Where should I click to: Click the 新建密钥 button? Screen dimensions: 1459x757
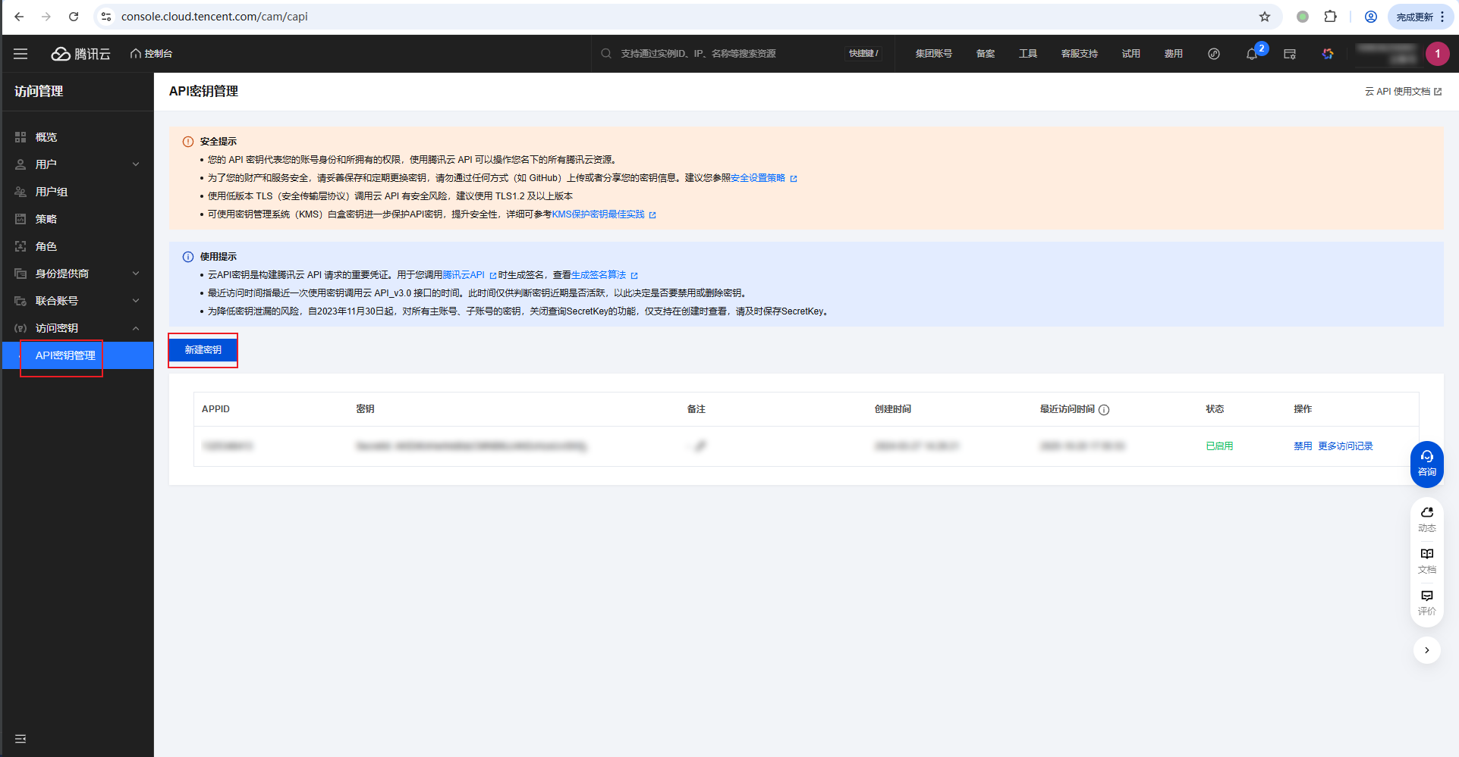coord(203,350)
